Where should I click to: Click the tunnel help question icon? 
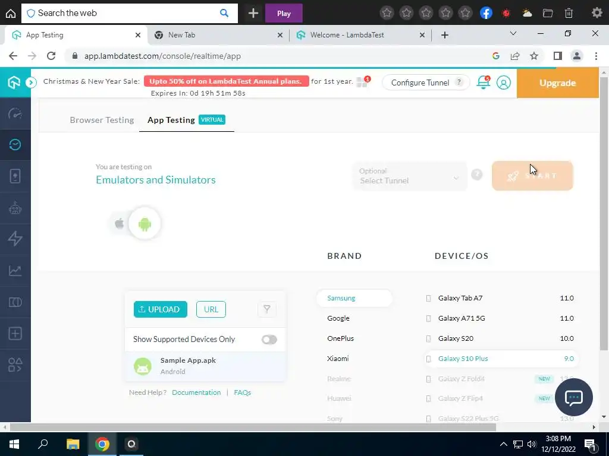click(476, 175)
